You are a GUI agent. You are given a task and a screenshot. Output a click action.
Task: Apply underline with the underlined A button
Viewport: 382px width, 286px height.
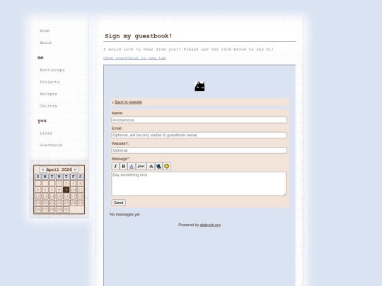click(x=132, y=167)
